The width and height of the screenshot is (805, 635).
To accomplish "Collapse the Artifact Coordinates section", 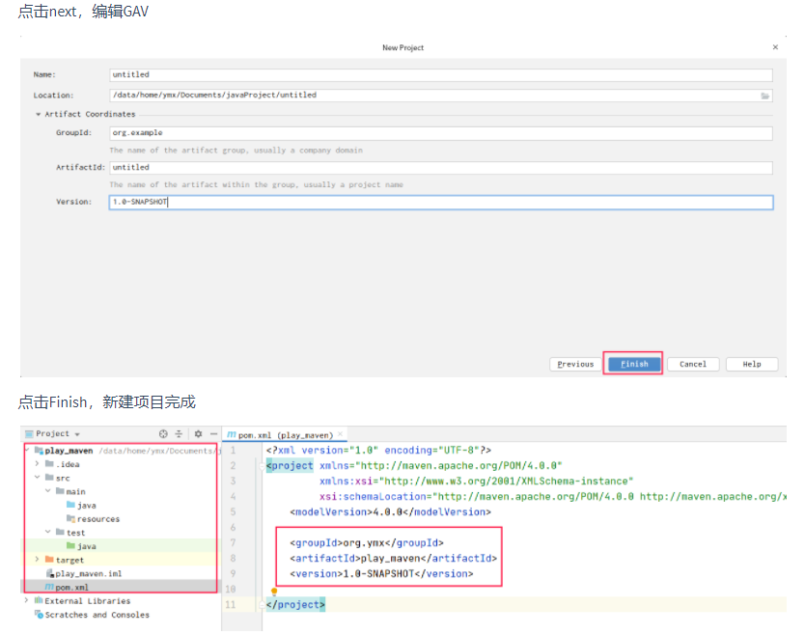I will coord(38,114).
